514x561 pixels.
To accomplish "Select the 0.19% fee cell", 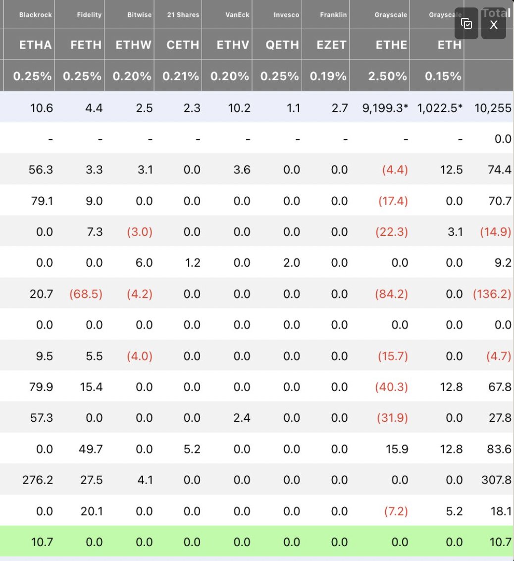I will (x=328, y=76).
